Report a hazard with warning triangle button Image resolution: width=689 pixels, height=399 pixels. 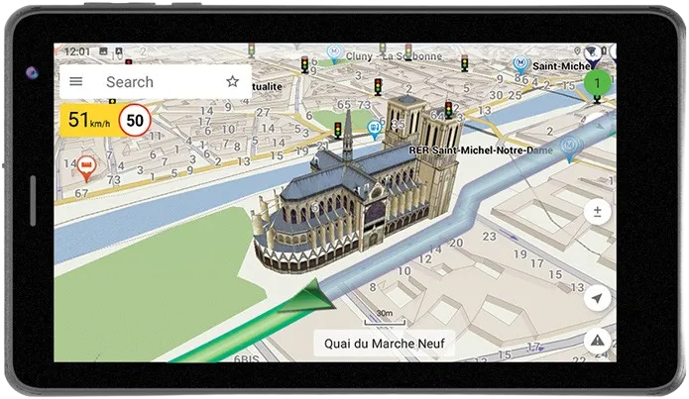597,341
